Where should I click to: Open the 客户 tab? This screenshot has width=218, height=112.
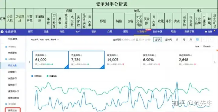point(78,32)
